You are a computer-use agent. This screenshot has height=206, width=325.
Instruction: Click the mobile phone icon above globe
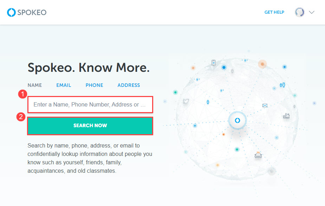214,63
